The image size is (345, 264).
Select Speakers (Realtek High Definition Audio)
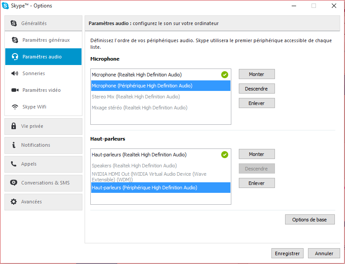[161, 166]
